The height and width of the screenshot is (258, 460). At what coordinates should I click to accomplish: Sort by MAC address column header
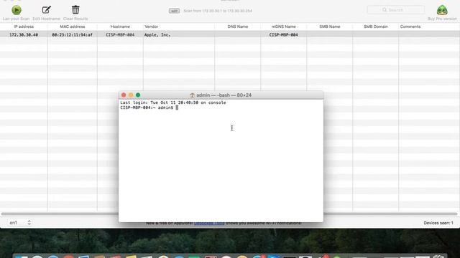72,27
